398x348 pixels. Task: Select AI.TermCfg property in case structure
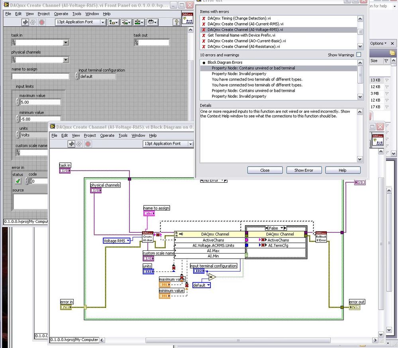pyautogui.click(x=278, y=246)
